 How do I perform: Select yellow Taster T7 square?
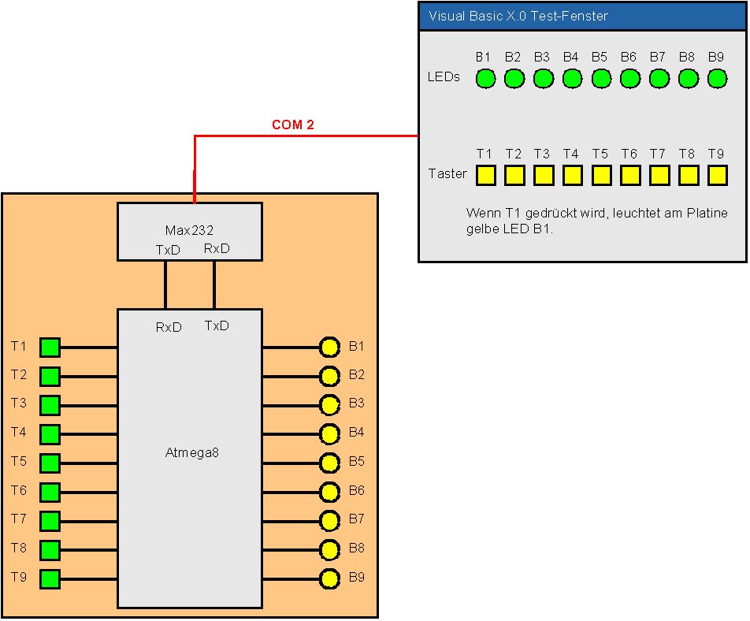659,175
